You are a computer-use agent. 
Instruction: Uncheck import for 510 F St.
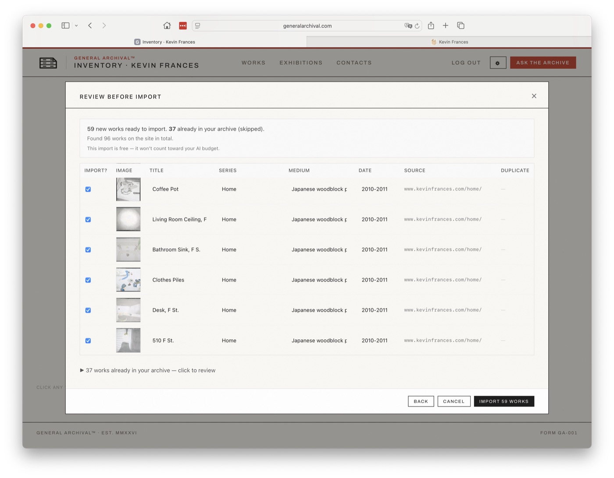point(88,341)
